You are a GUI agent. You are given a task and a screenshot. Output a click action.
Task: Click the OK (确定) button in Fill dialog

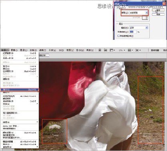[x=158, y=10]
